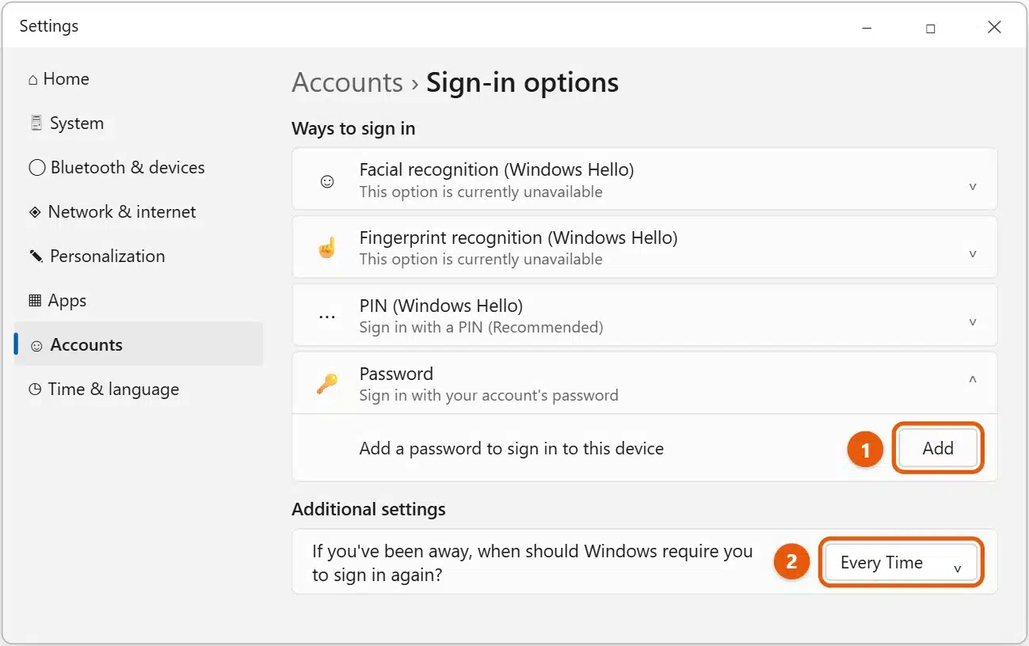Maximize the Settings window
The image size is (1029, 646).
click(931, 28)
